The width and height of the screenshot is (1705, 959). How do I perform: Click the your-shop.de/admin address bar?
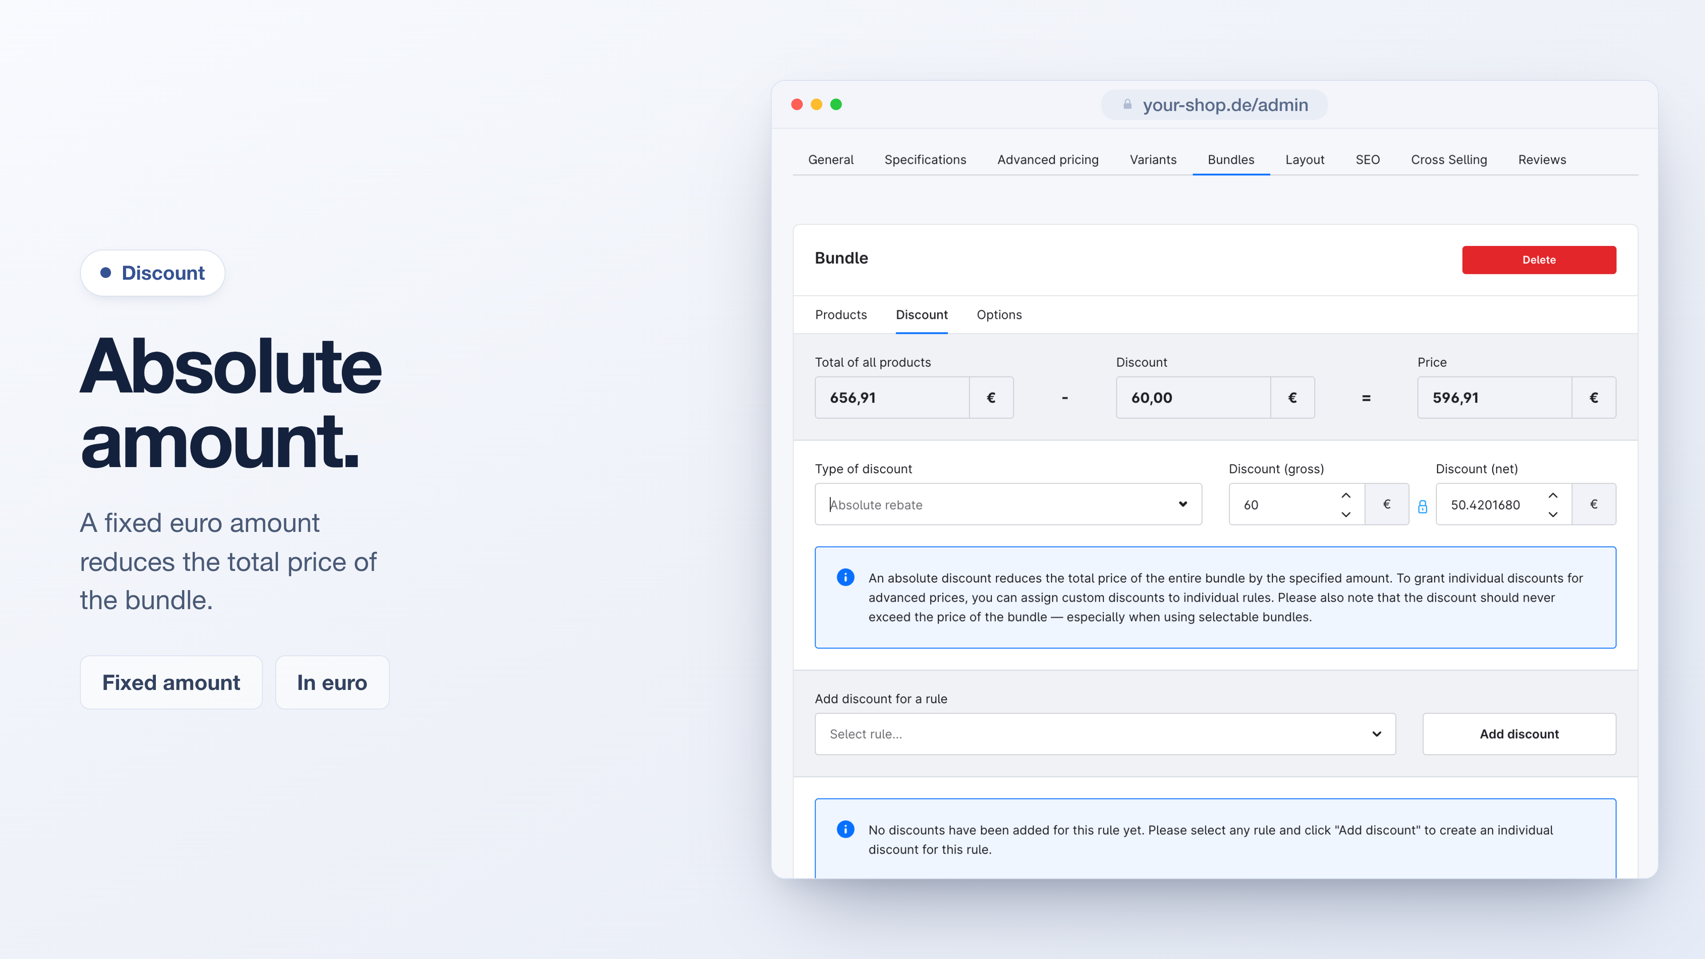1214,105
